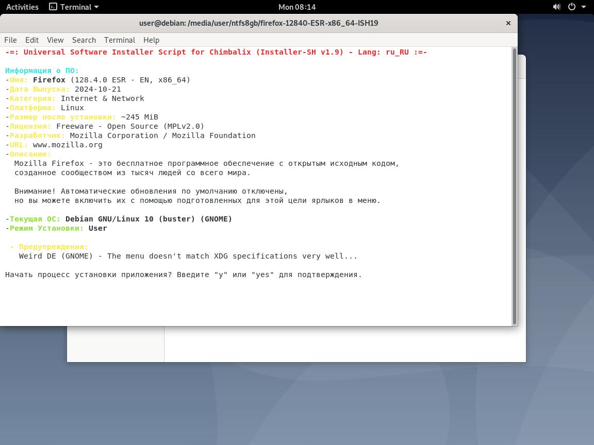The height and width of the screenshot is (445, 594).
Task: Click the terminal icon in top bar
Action: tap(53, 7)
